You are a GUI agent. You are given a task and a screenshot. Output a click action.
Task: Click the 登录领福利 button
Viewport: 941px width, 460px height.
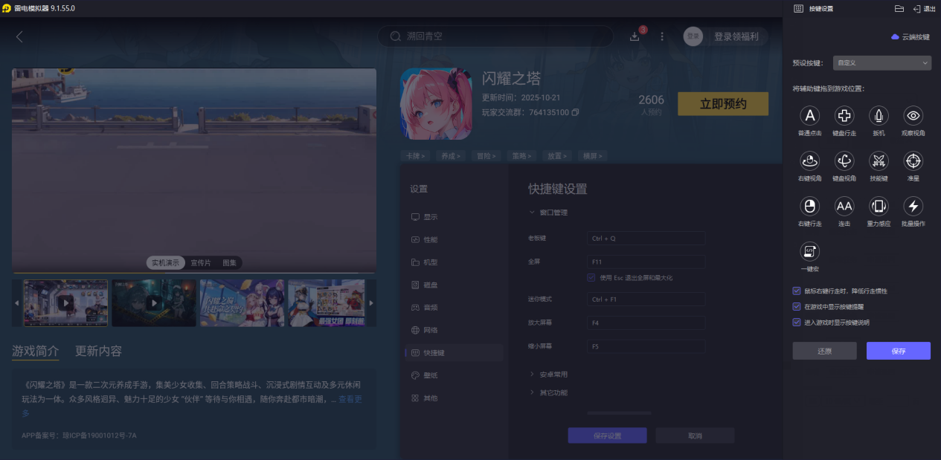[736, 36]
